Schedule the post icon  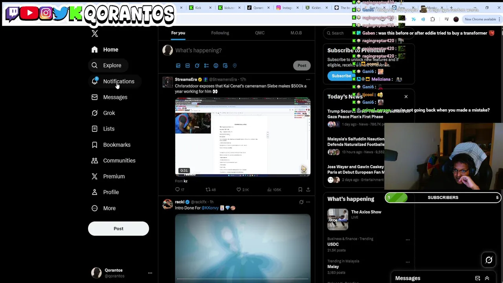(225, 66)
